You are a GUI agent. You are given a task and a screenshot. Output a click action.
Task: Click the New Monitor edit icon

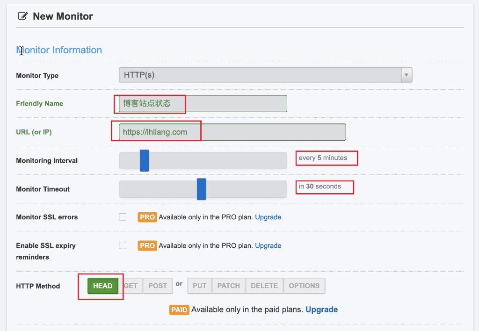click(22, 16)
